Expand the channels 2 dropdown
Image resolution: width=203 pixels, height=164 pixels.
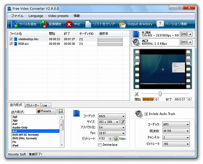point(176,137)
